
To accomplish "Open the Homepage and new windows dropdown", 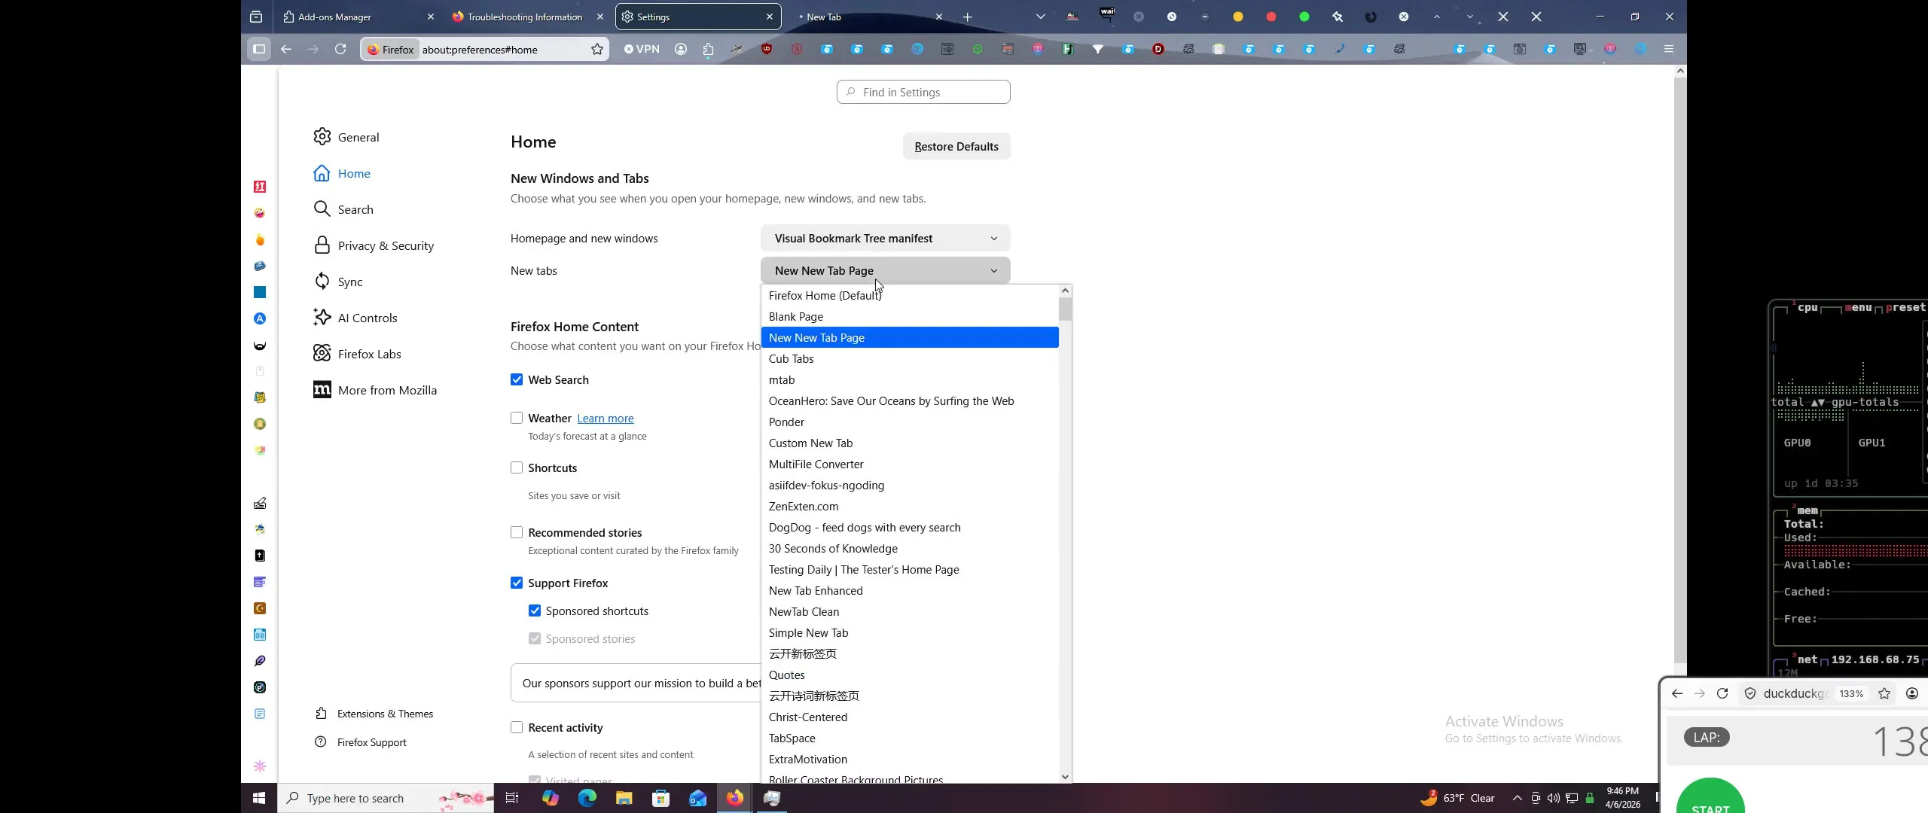I will 885,238.
